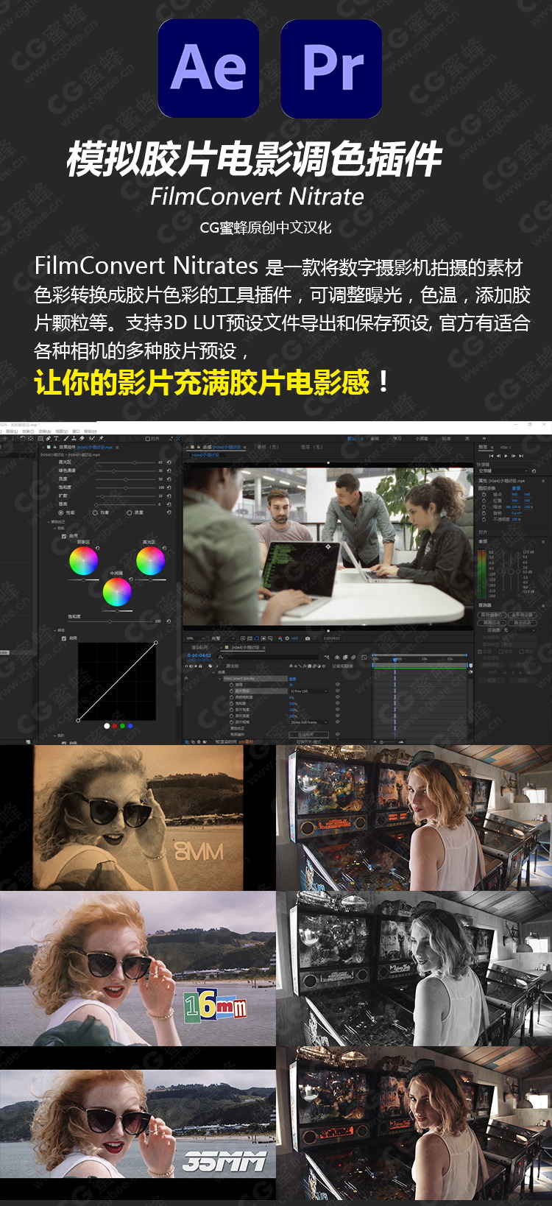Click the 切换开关/模式 button
Image resolution: width=552 pixels, height=1206 pixels.
click(308, 741)
